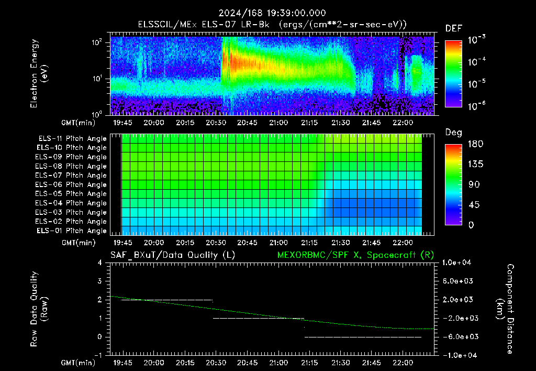Click the 10^-4 tick label on DEF scale
This screenshot has height=371, width=536.
point(476,62)
